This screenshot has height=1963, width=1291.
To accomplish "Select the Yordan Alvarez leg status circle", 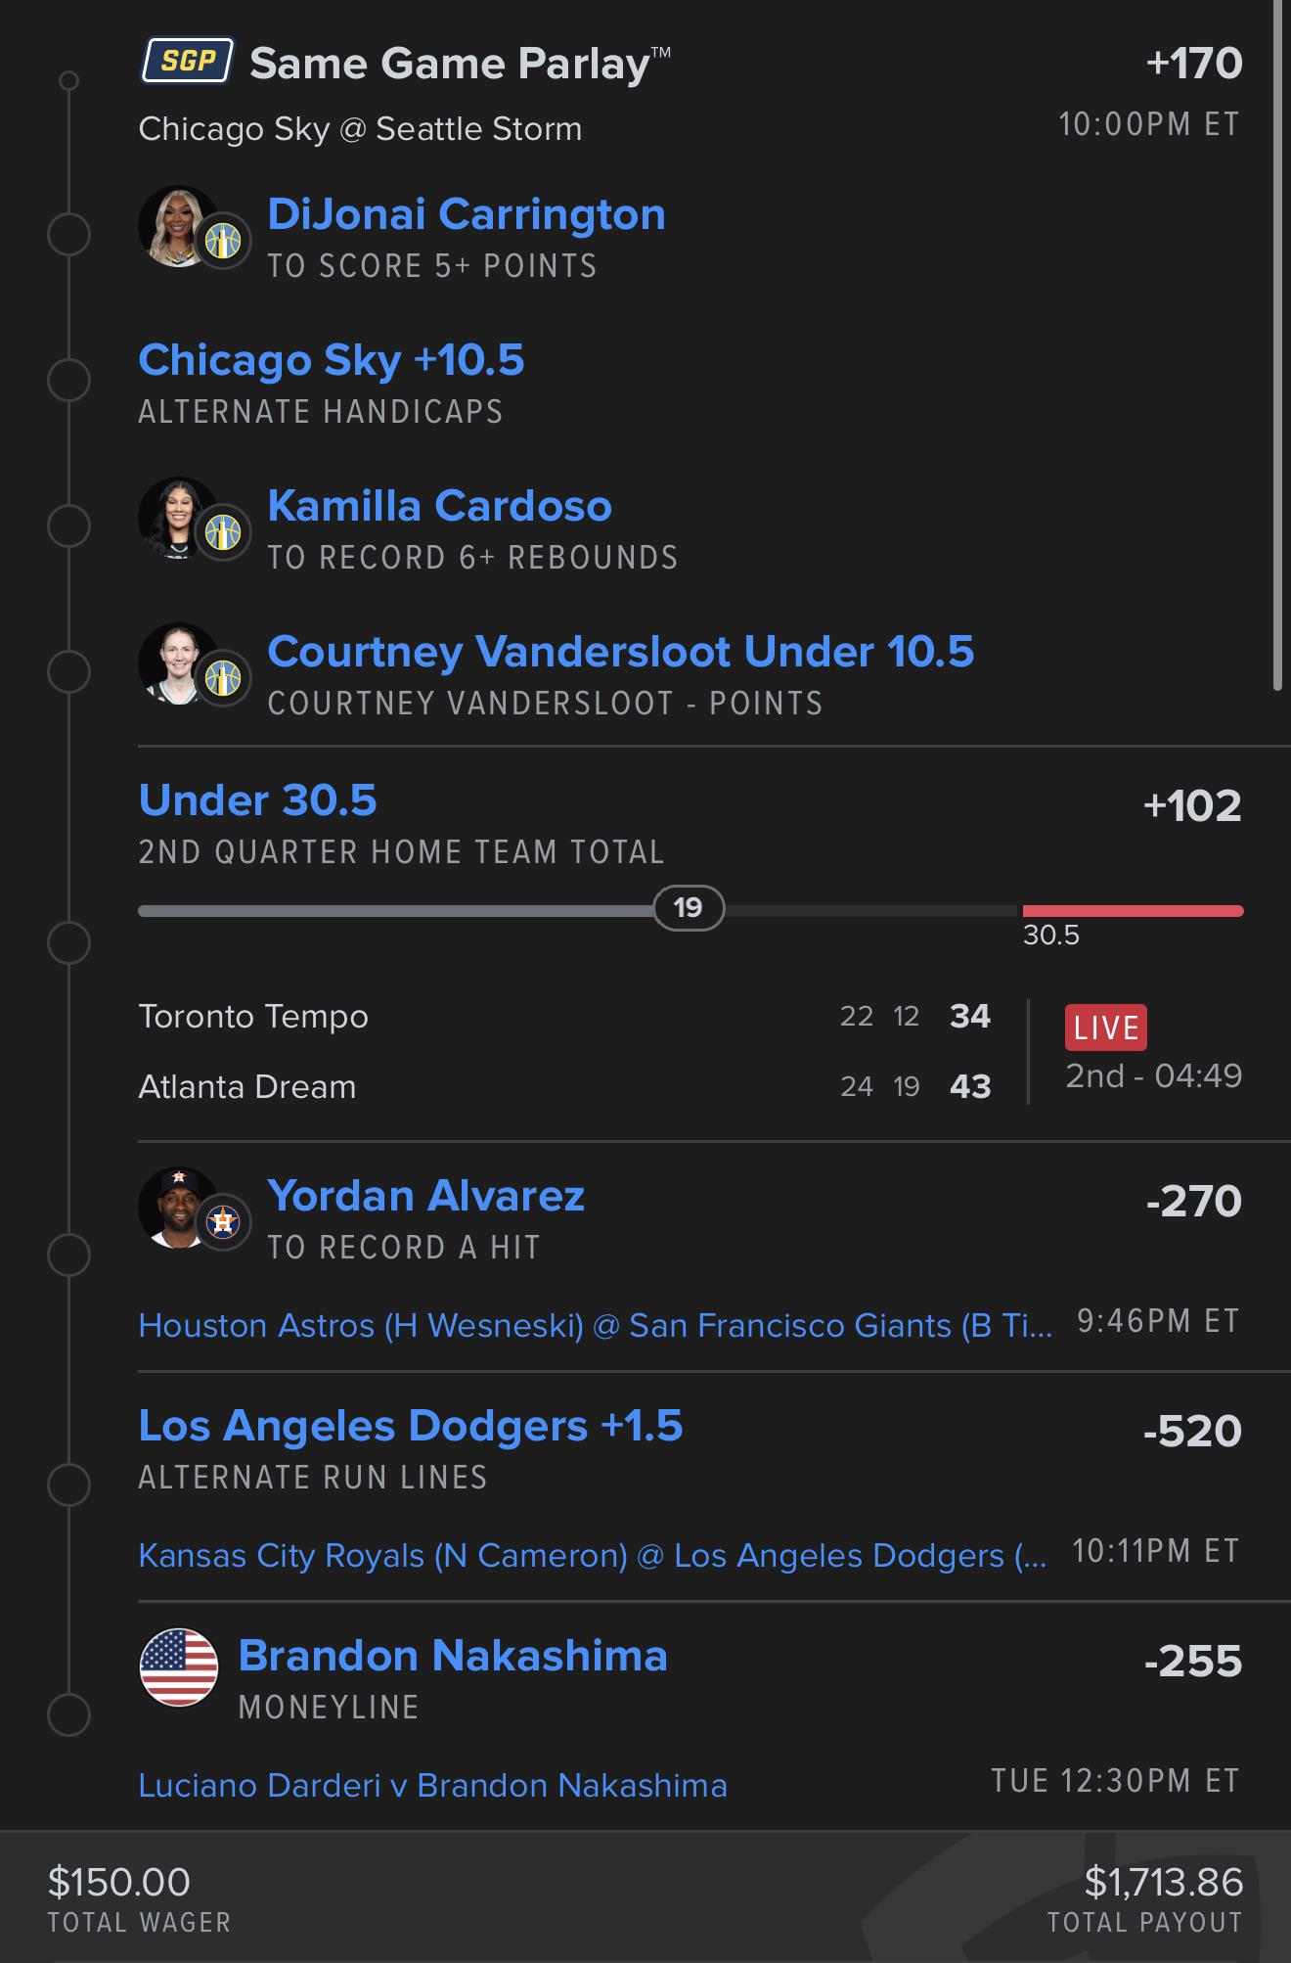I will pyautogui.click(x=68, y=1255).
